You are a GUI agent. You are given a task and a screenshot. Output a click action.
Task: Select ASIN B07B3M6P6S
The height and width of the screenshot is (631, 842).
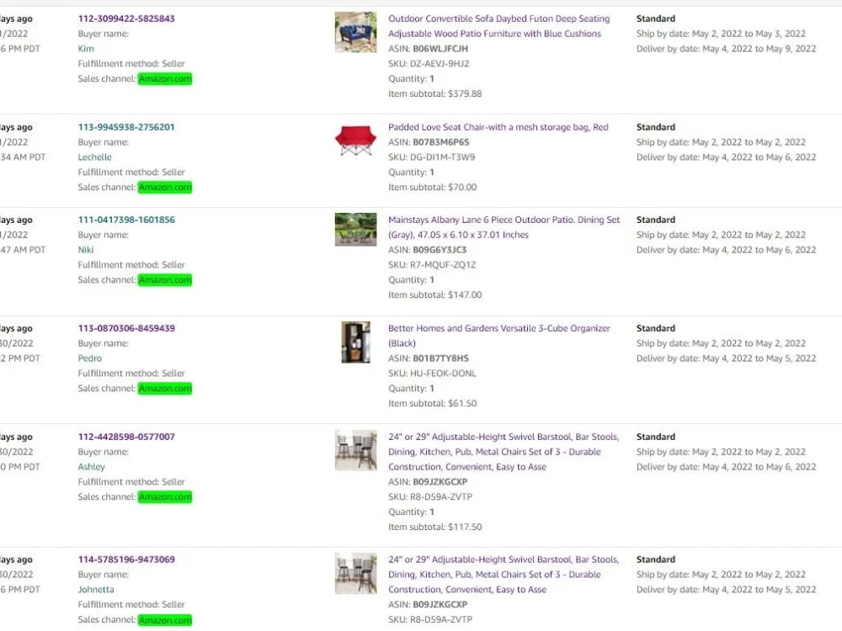(441, 142)
